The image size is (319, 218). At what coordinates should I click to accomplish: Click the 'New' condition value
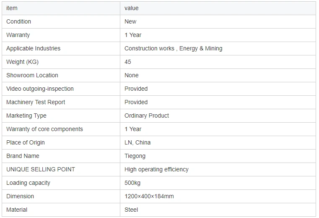(x=130, y=21)
